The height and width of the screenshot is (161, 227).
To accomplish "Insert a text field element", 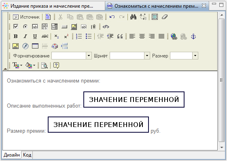I will [x=35, y=27].
